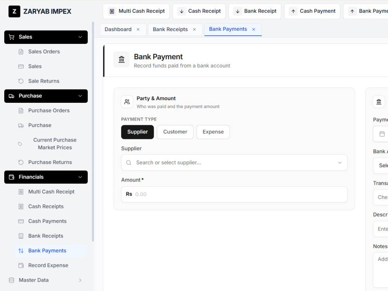Click the Notes text area
Image resolution: width=388 pixels, height=291 pixels.
click(381, 270)
